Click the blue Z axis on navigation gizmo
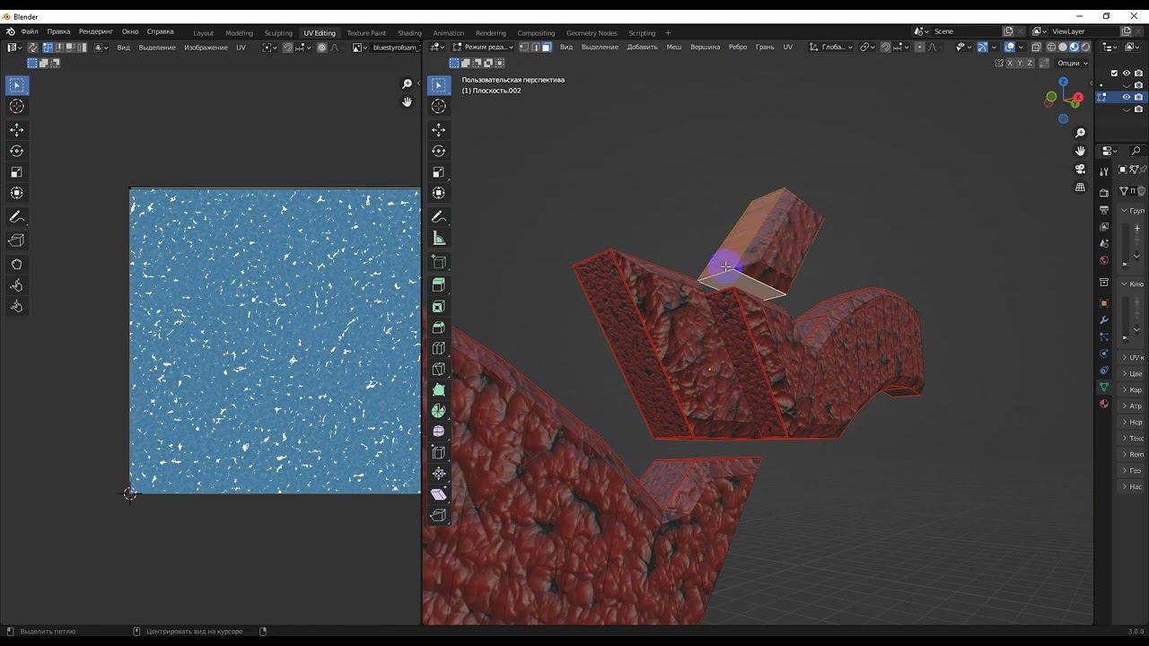The width and height of the screenshot is (1149, 646). pos(1064,81)
